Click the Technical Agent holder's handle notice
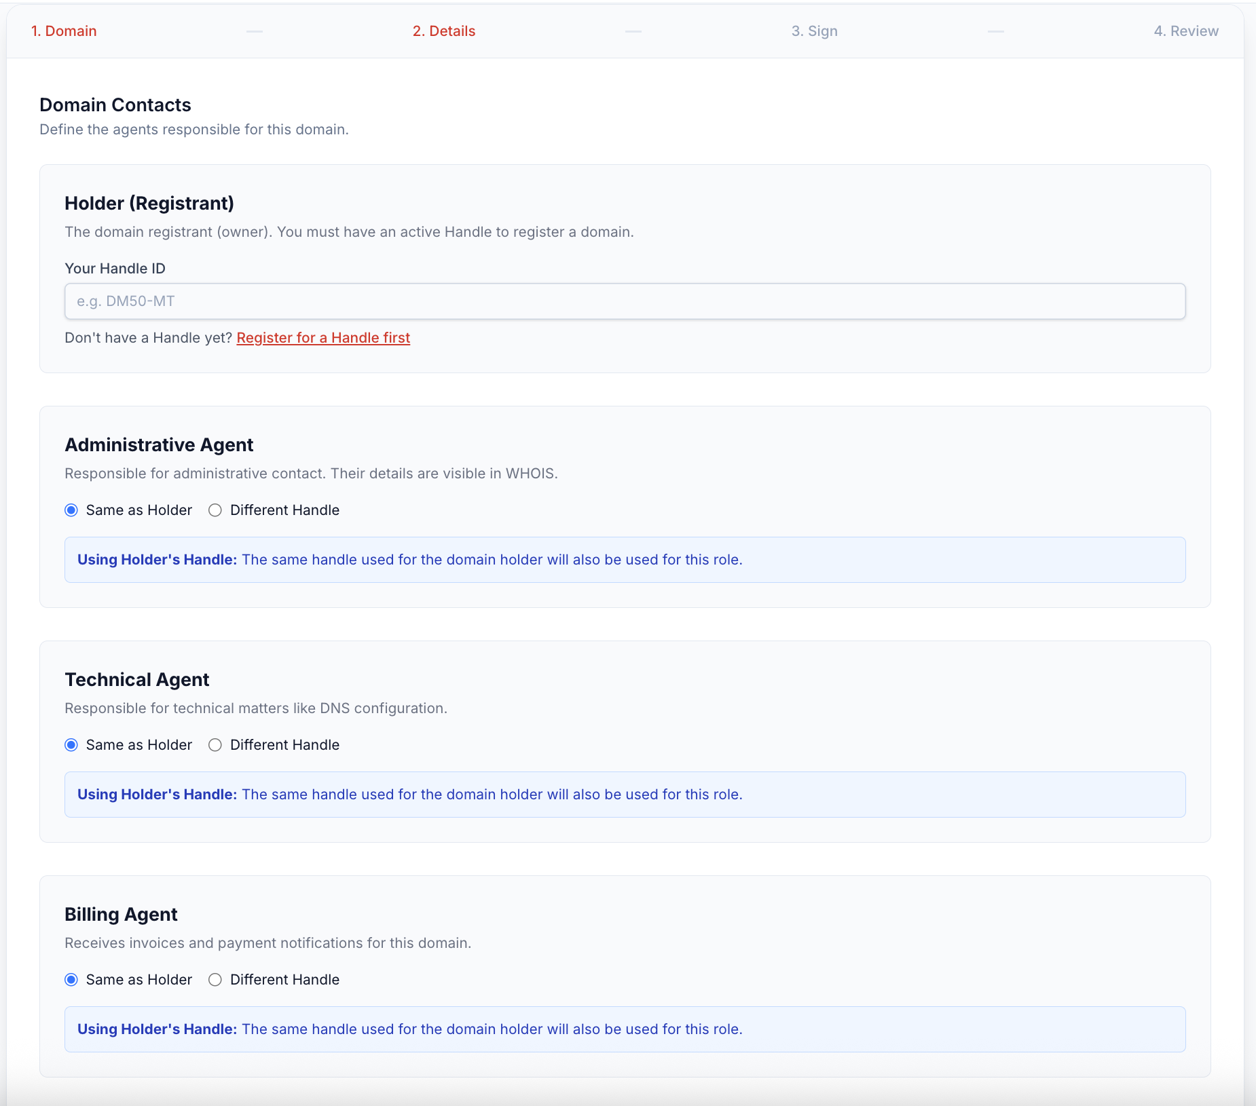Image resolution: width=1256 pixels, height=1106 pixels. coord(625,795)
